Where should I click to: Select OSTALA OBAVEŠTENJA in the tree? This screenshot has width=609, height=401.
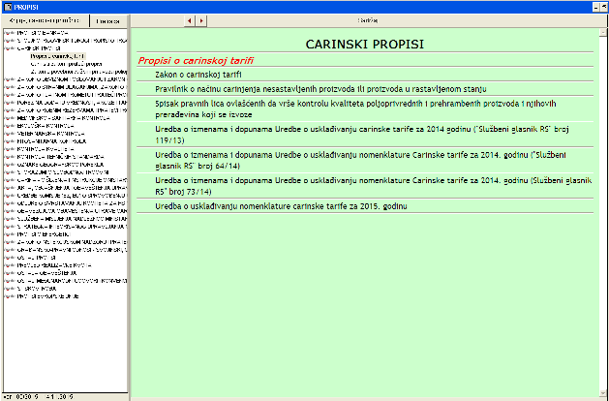(x=47, y=273)
